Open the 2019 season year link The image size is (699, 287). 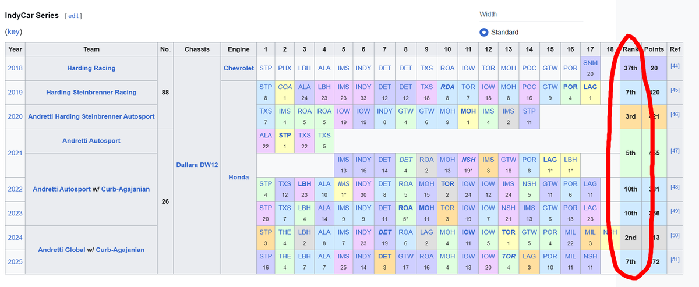15,92
